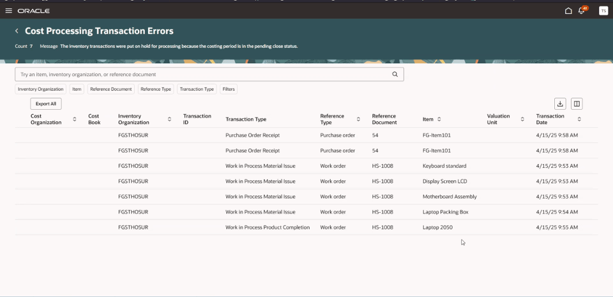Go to the home page icon
The image size is (613, 297).
pyautogui.click(x=568, y=11)
